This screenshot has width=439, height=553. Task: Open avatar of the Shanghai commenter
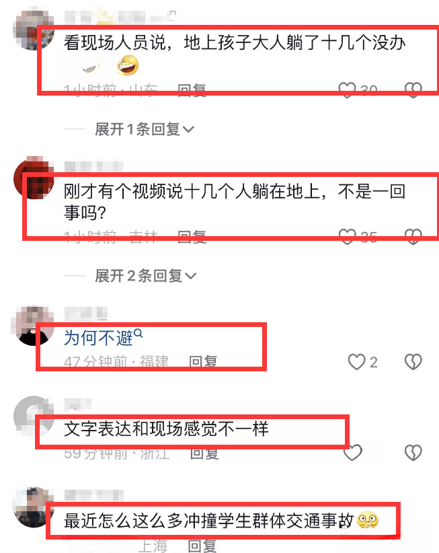pyautogui.click(x=33, y=507)
